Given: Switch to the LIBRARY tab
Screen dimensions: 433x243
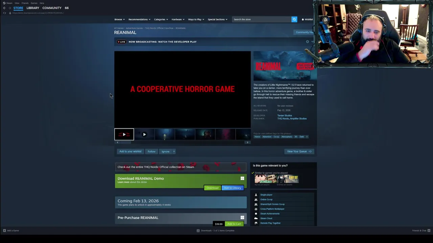Looking at the screenshot, I should coord(33,8).
